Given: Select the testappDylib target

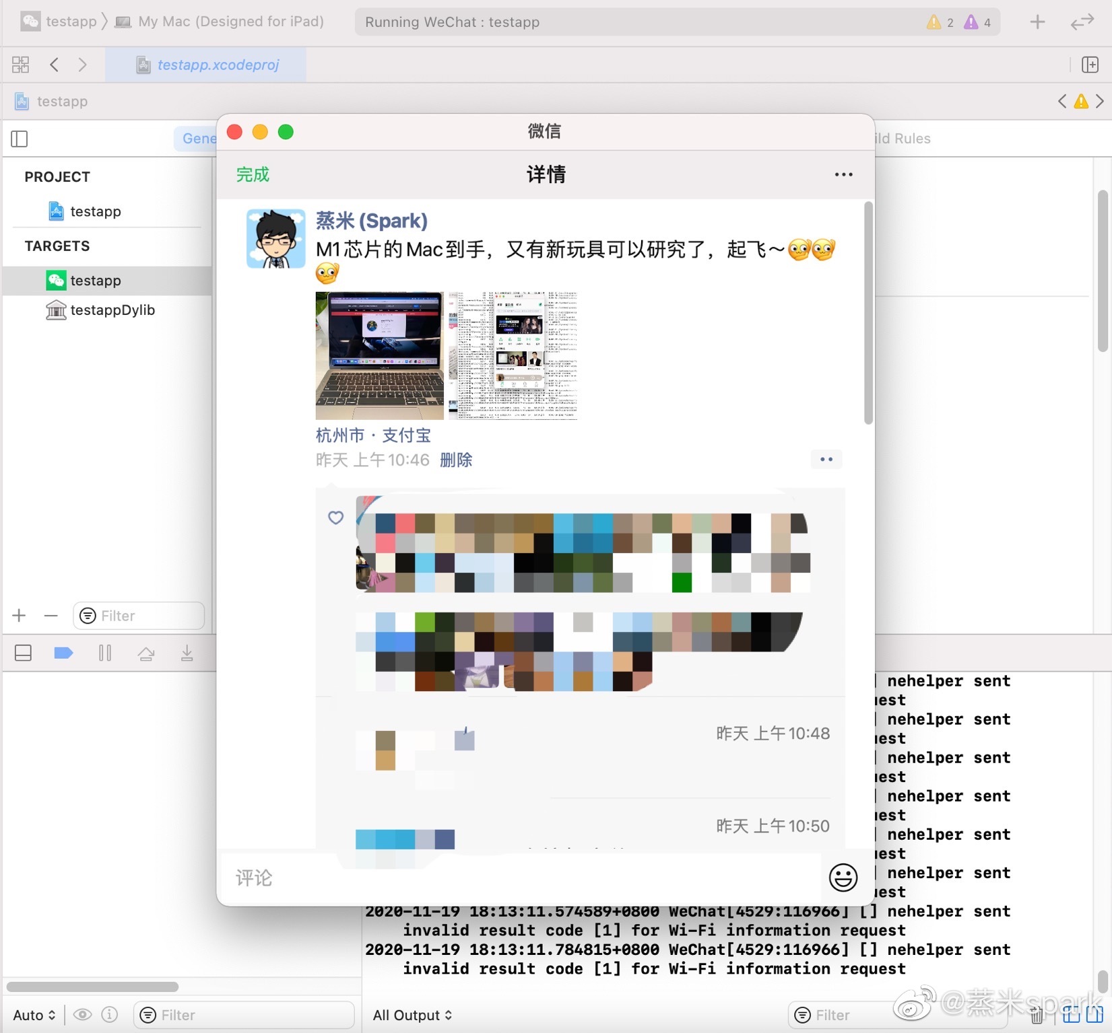Looking at the screenshot, I should [112, 310].
